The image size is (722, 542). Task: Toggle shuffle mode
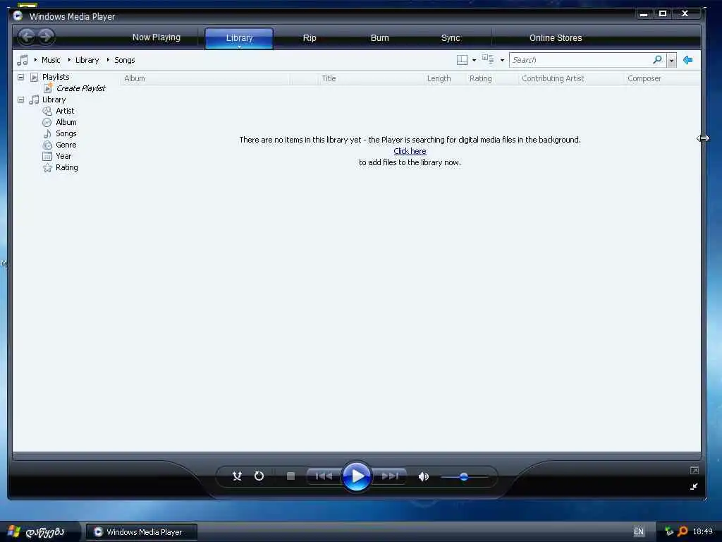(237, 476)
